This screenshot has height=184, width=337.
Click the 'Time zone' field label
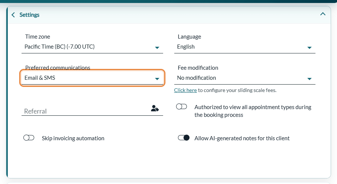pos(38,37)
